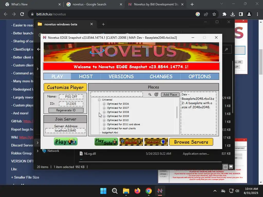Go back in Chrome
This screenshot has height=197, width=263.
6,14
